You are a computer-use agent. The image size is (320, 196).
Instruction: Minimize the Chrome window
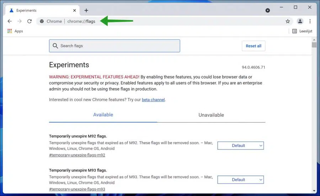pyautogui.click(x=282, y=7)
